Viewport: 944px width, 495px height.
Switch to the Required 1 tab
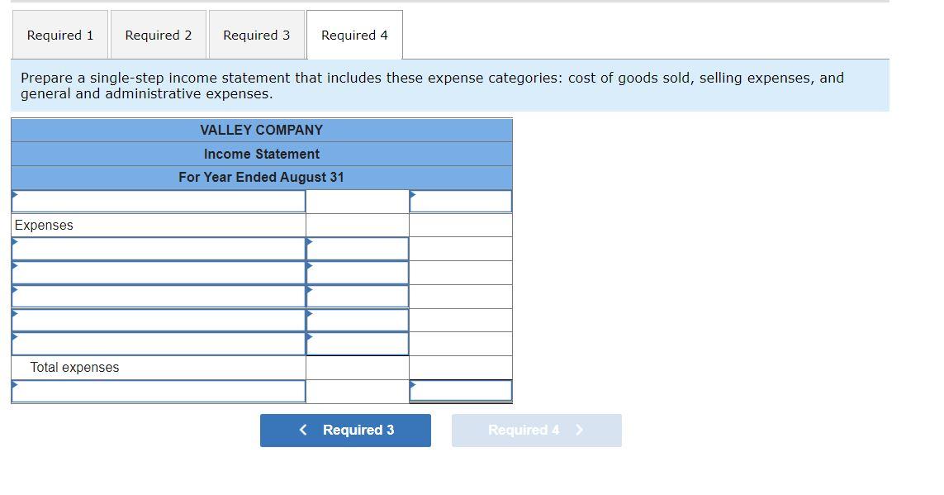pyautogui.click(x=59, y=35)
